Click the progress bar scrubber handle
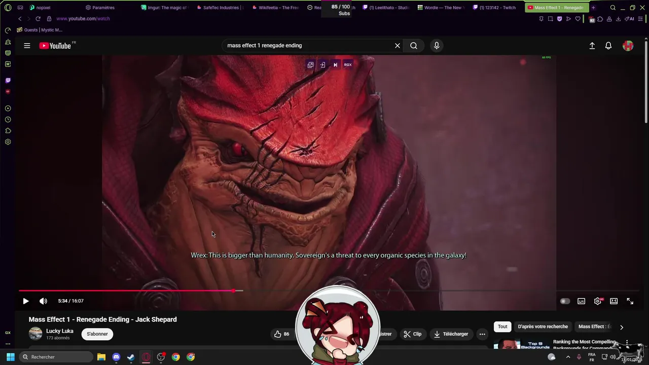This screenshot has height=365, width=649. (x=233, y=290)
